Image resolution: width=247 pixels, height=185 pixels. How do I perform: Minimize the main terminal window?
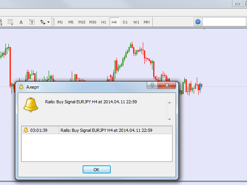[238, 4]
